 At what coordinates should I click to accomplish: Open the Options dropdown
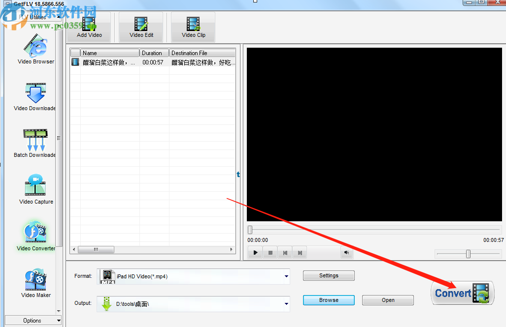point(33,320)
